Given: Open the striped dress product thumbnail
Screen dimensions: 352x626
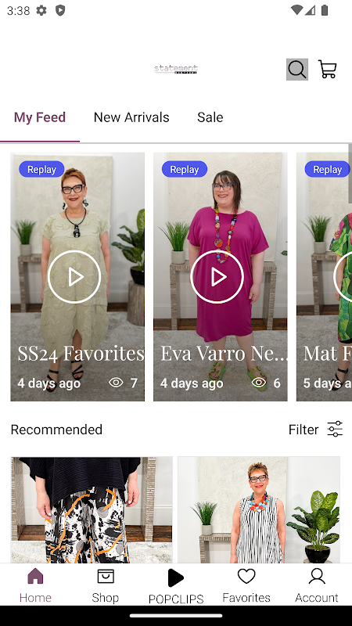Looking at the screenshot, I should (x=259, y=510).
